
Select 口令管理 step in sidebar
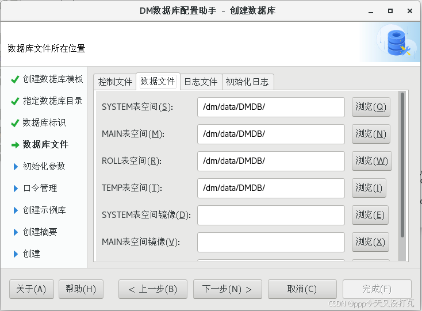(x=40, y=189)
